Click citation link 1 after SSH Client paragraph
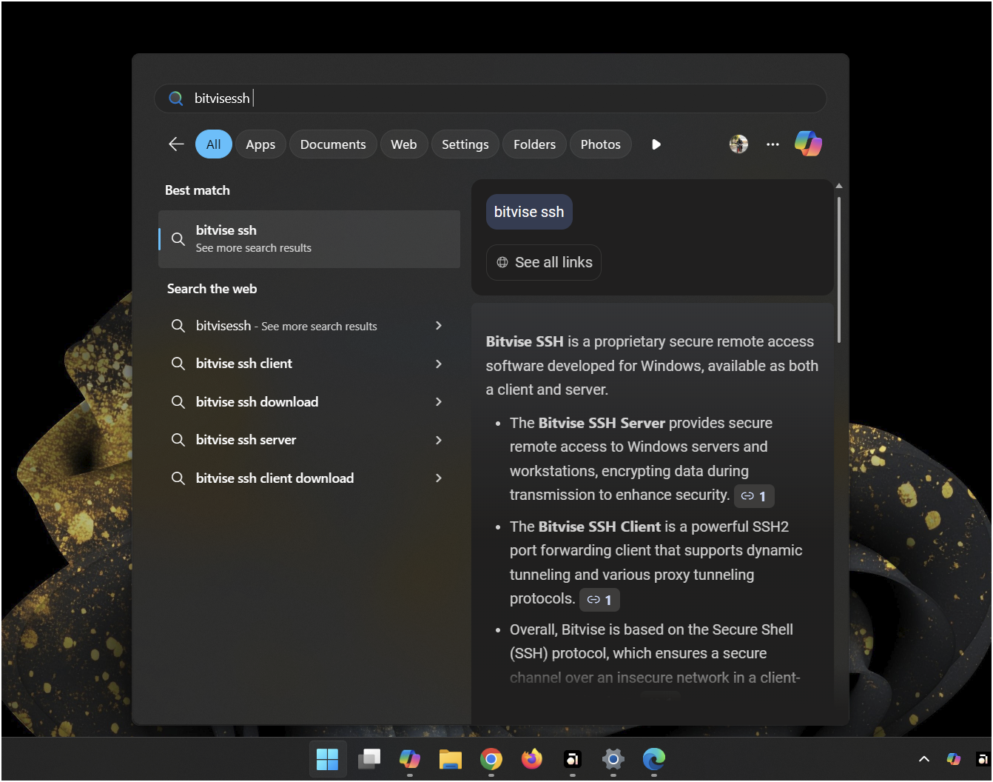The image size is (993, 782). (599, 600)
